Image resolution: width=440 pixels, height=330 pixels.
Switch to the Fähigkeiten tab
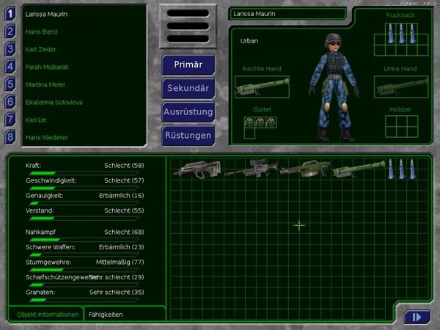click(106, 314)
